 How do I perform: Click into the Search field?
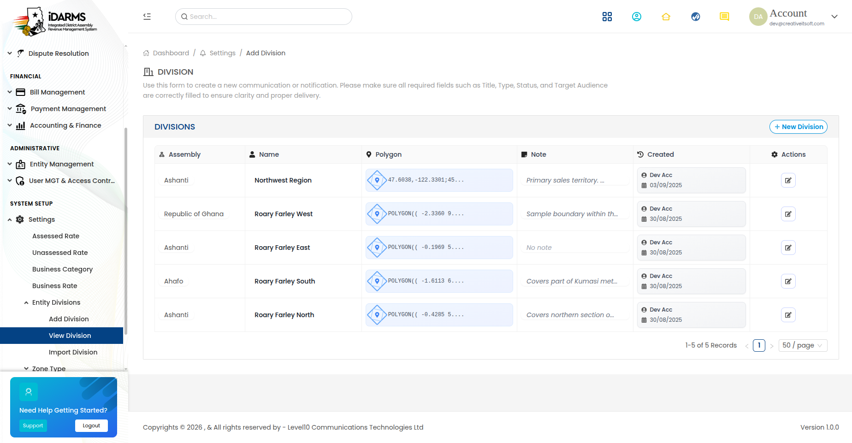[264, 17]
